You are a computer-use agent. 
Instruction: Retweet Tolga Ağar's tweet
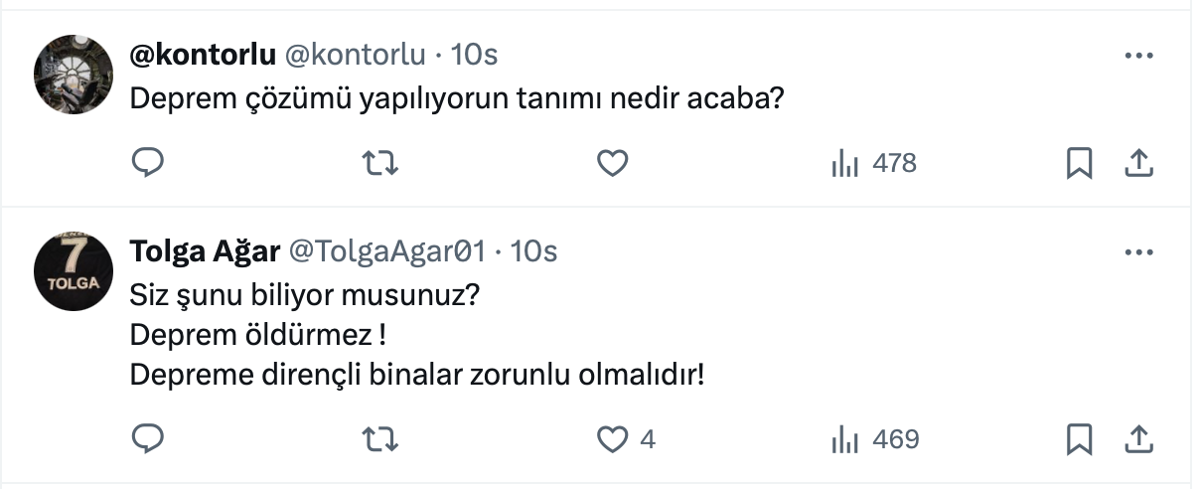click(x=380, y=438)
